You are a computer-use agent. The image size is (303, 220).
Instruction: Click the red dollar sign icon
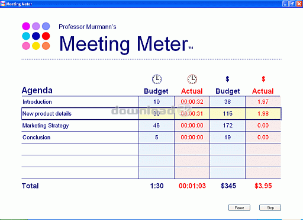[x=263, y=79]
